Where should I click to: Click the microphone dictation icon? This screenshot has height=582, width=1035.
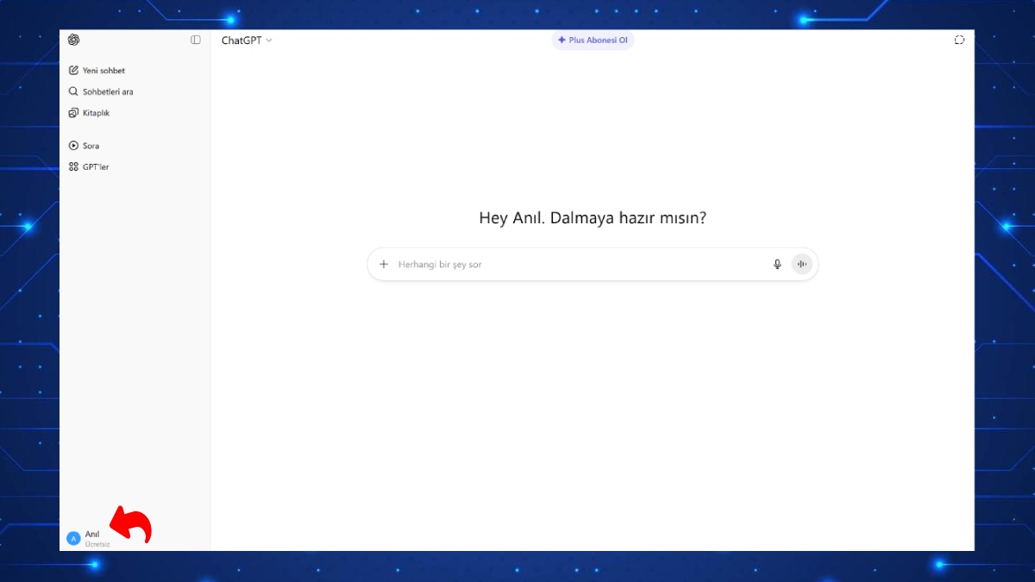pos(777,265)
